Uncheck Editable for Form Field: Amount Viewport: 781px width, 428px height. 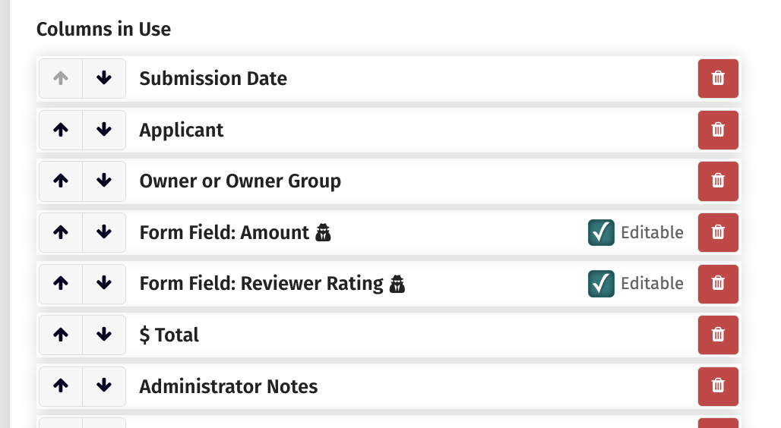[601, 232]
